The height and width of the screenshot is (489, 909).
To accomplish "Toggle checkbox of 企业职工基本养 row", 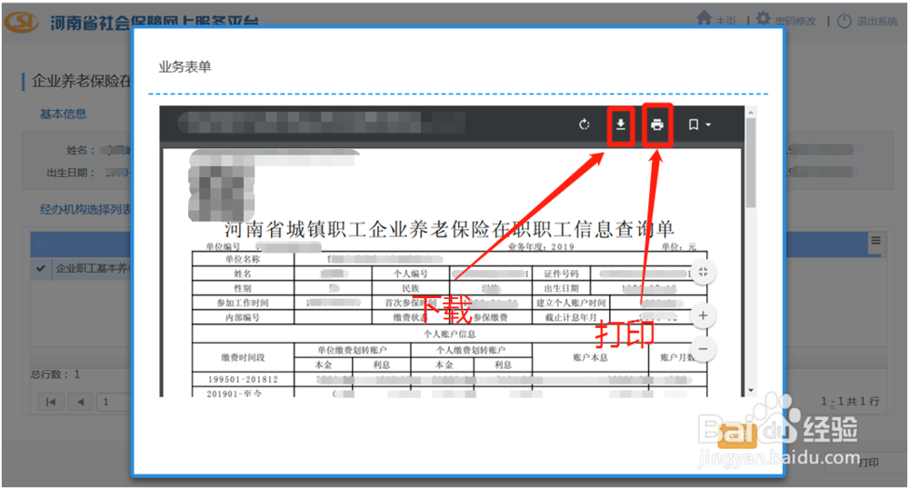I will 40,268.
